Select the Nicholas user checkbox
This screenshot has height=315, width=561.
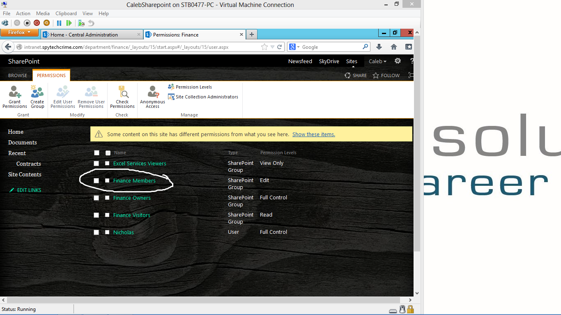[107, 232]
